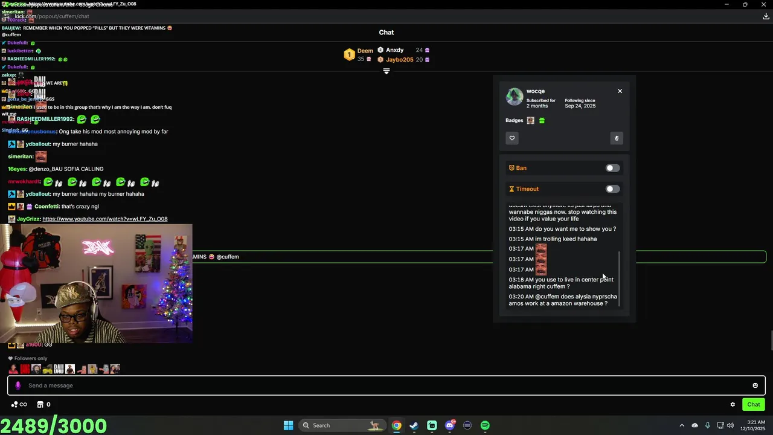773x435 pixels.
Task: Toggle the Ban switch for wocqe
Action: (612, 168)
